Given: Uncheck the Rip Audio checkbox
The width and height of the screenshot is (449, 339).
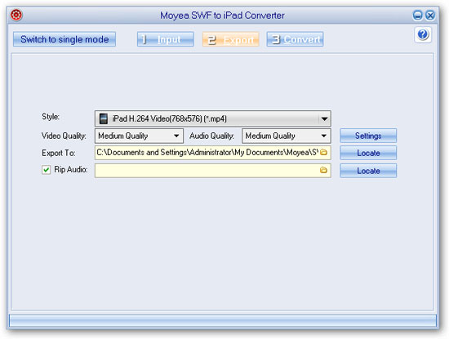Looking at the screenshot, I should point(46,170).
